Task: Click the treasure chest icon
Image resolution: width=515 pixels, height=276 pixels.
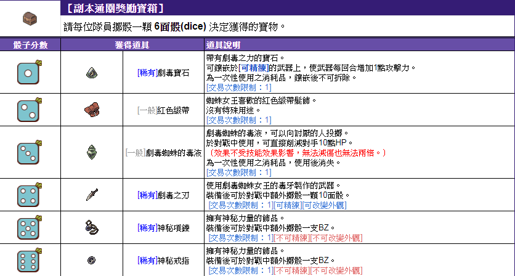Action: coord(30,18)
